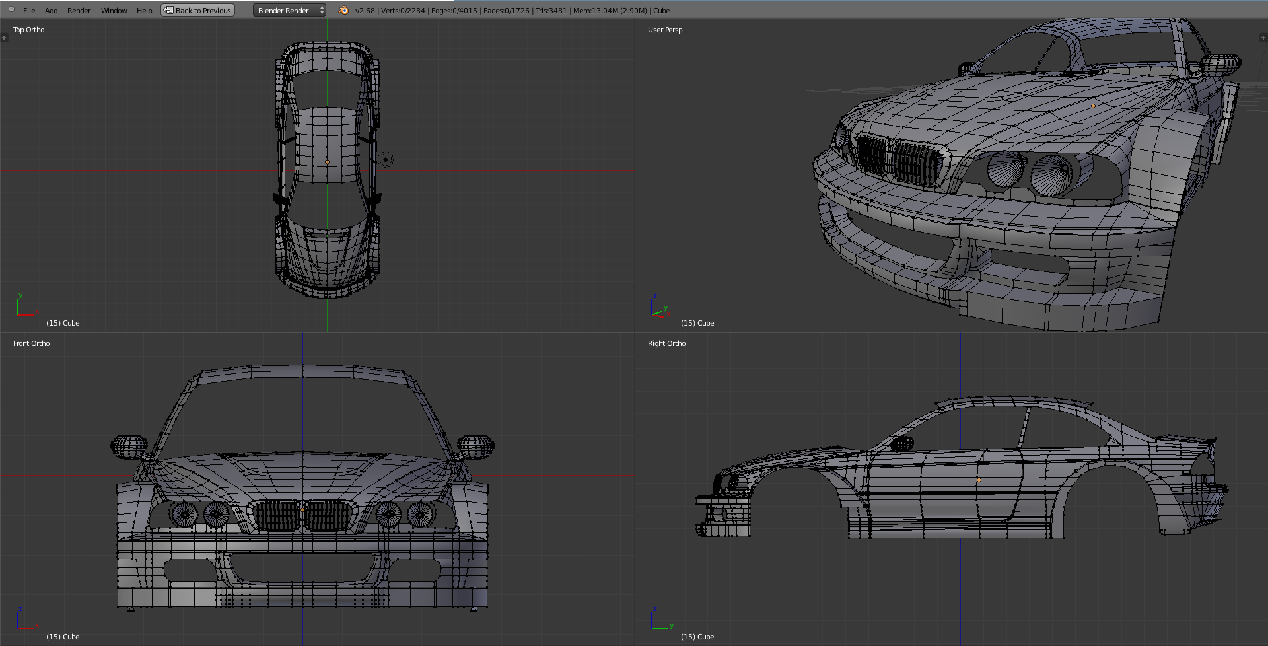1268x646 pixels.
Task: Click the car origin point in User Persp
Action: click(1093, 106)
